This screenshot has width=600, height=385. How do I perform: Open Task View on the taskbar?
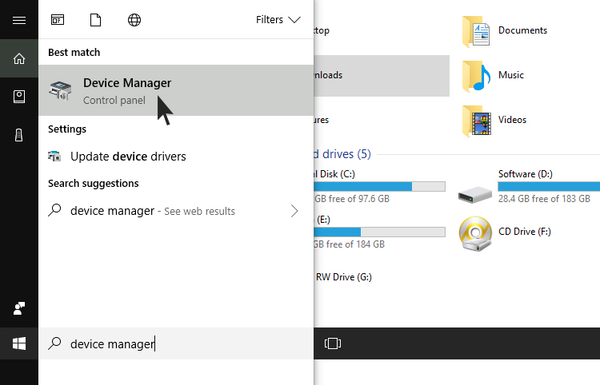click(333, 344)
